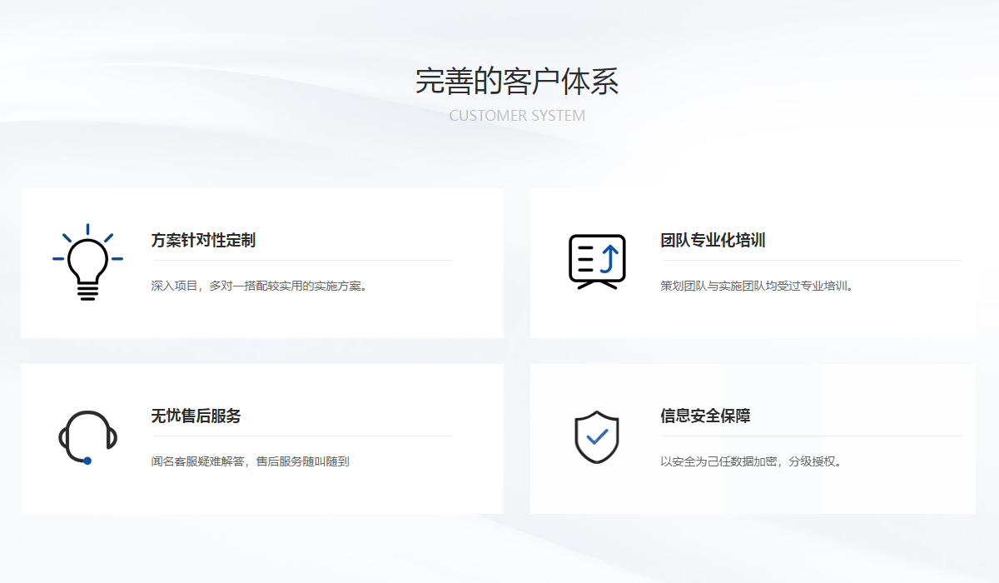
Task: Select the 团队专业化培训 heading
Action: click(713, 241)
